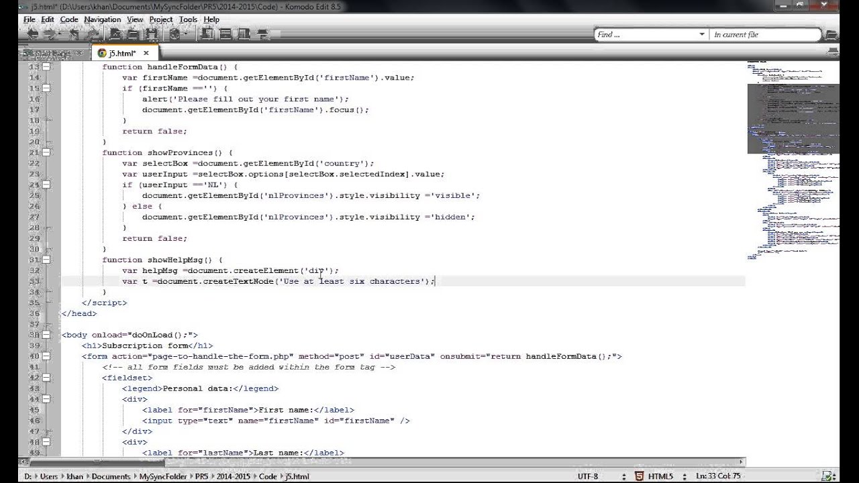The image size is (859, 483).
Task: Collapse the fieldset fold on line 42
Action: click(46, 378)
